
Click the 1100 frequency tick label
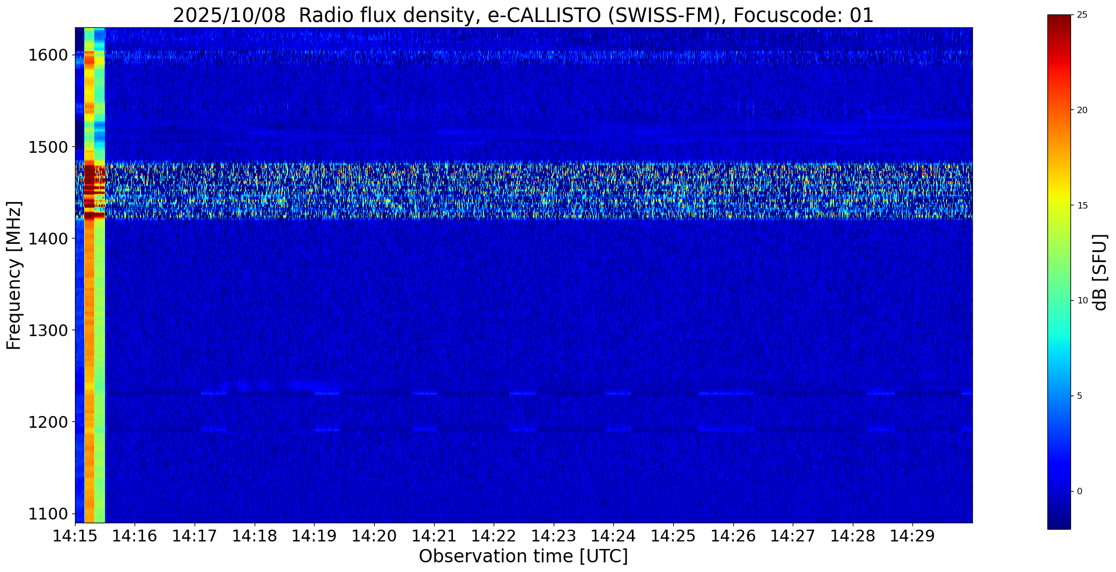48,514
